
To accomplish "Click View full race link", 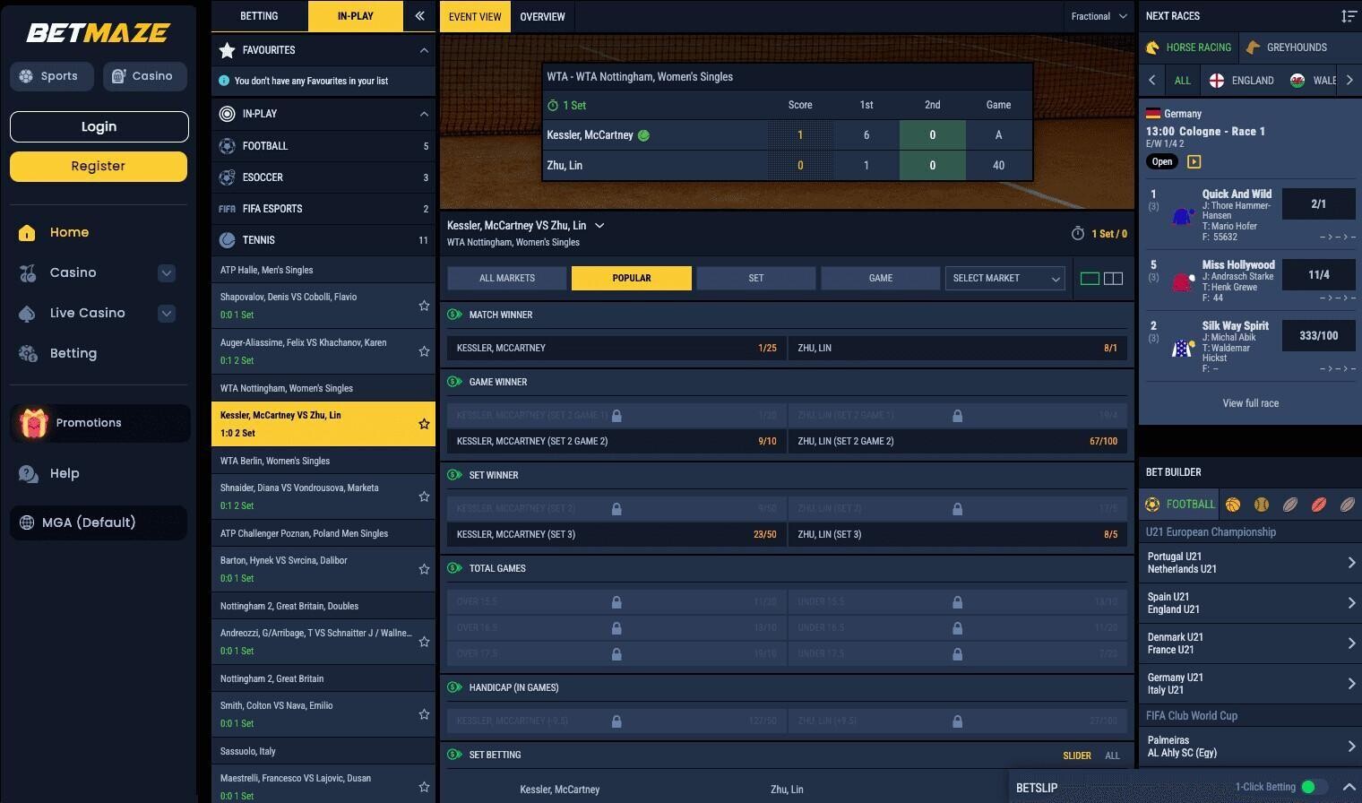I will [x=1251, y=403].
